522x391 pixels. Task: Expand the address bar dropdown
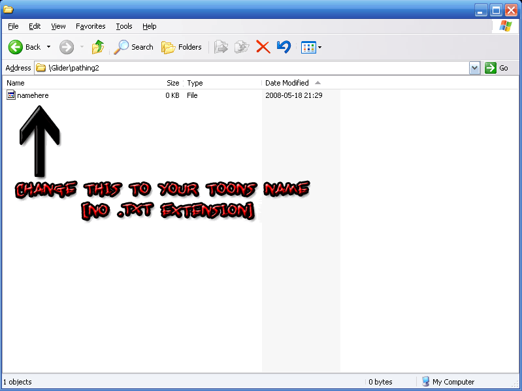[474, 68]
